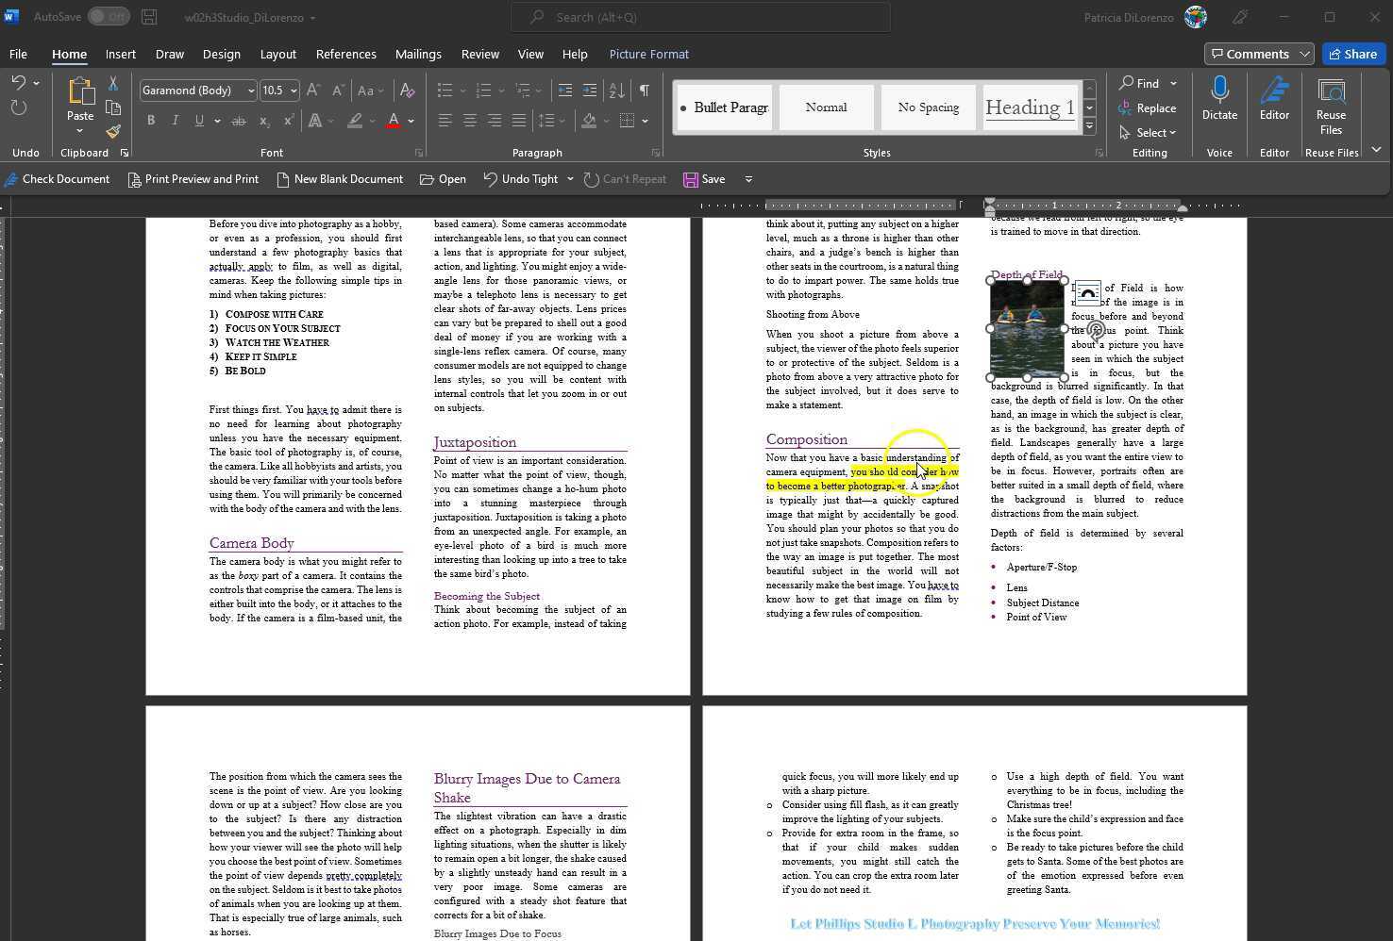Click Print Preview and Print
The image size is (1393, 941).
click(193, 179)
